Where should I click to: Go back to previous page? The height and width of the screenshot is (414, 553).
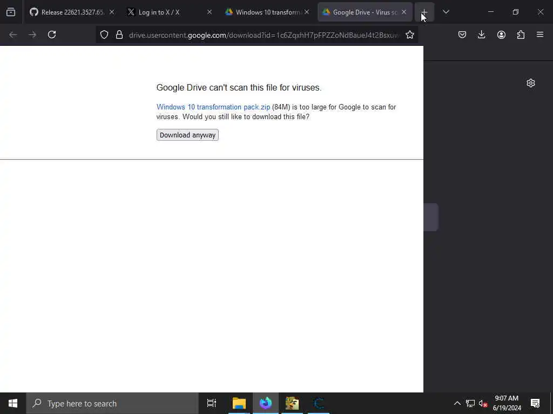pyautogui.click(x=13, y=34)
